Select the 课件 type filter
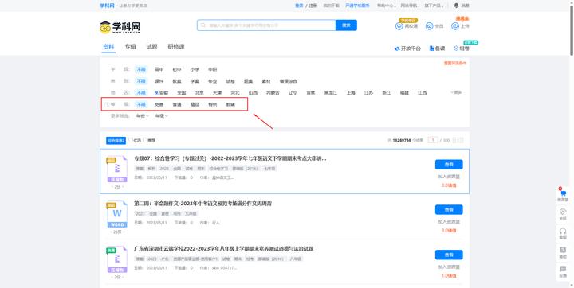Screen dimensions: 574x288 [x=159, y=81]
